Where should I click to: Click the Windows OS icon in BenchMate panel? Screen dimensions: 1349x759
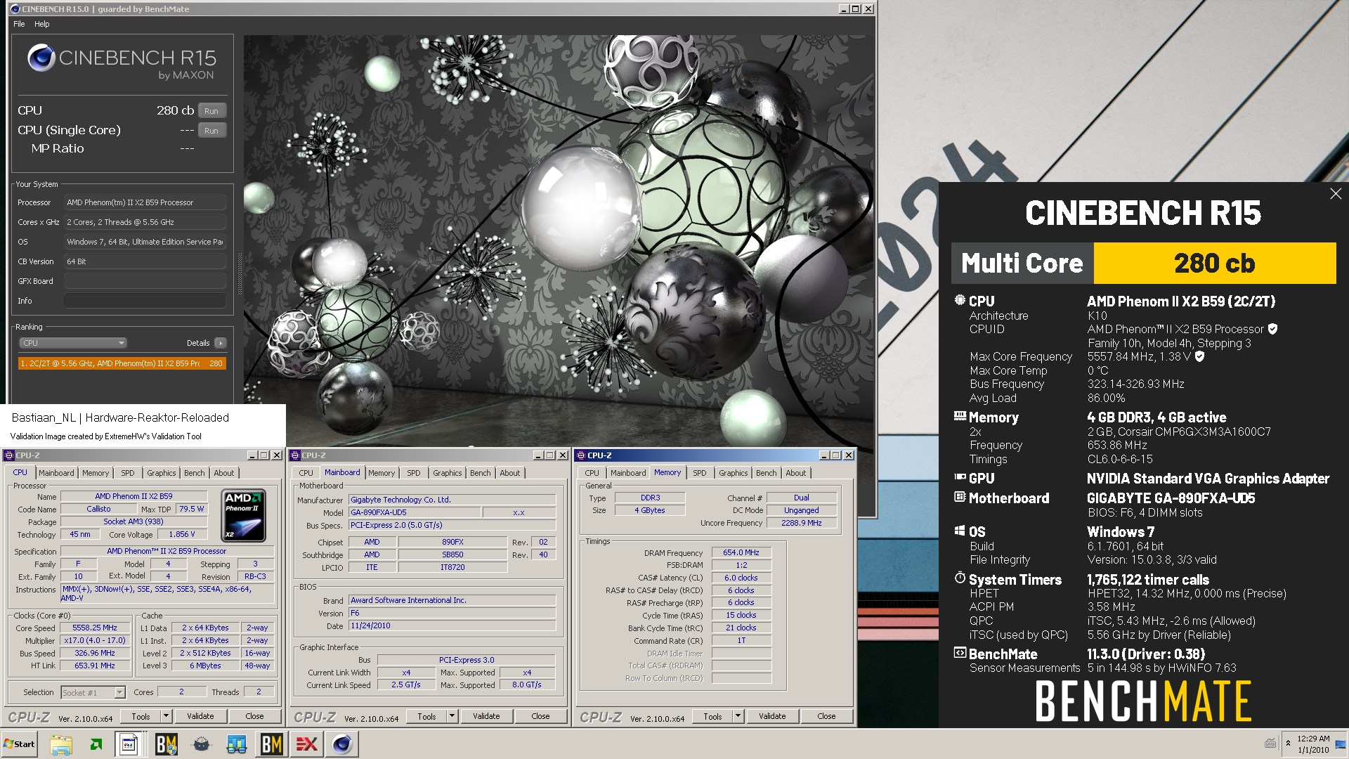960,531
